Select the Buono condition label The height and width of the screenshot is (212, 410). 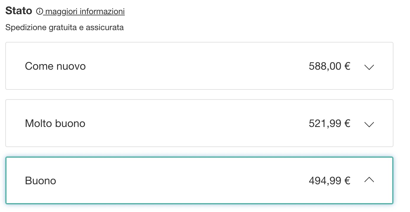click(x=41, y=181)
